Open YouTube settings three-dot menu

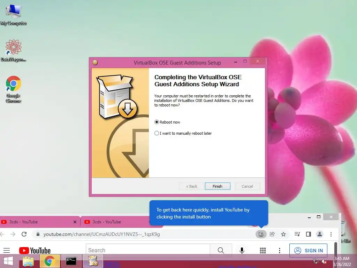pyautogui.click(x=280, y=251)
